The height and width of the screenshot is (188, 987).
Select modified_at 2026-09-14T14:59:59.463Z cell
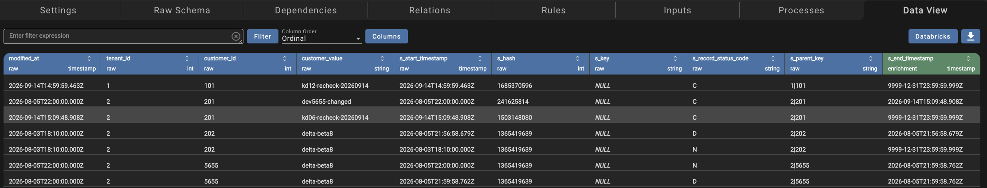tap(46, 86)
